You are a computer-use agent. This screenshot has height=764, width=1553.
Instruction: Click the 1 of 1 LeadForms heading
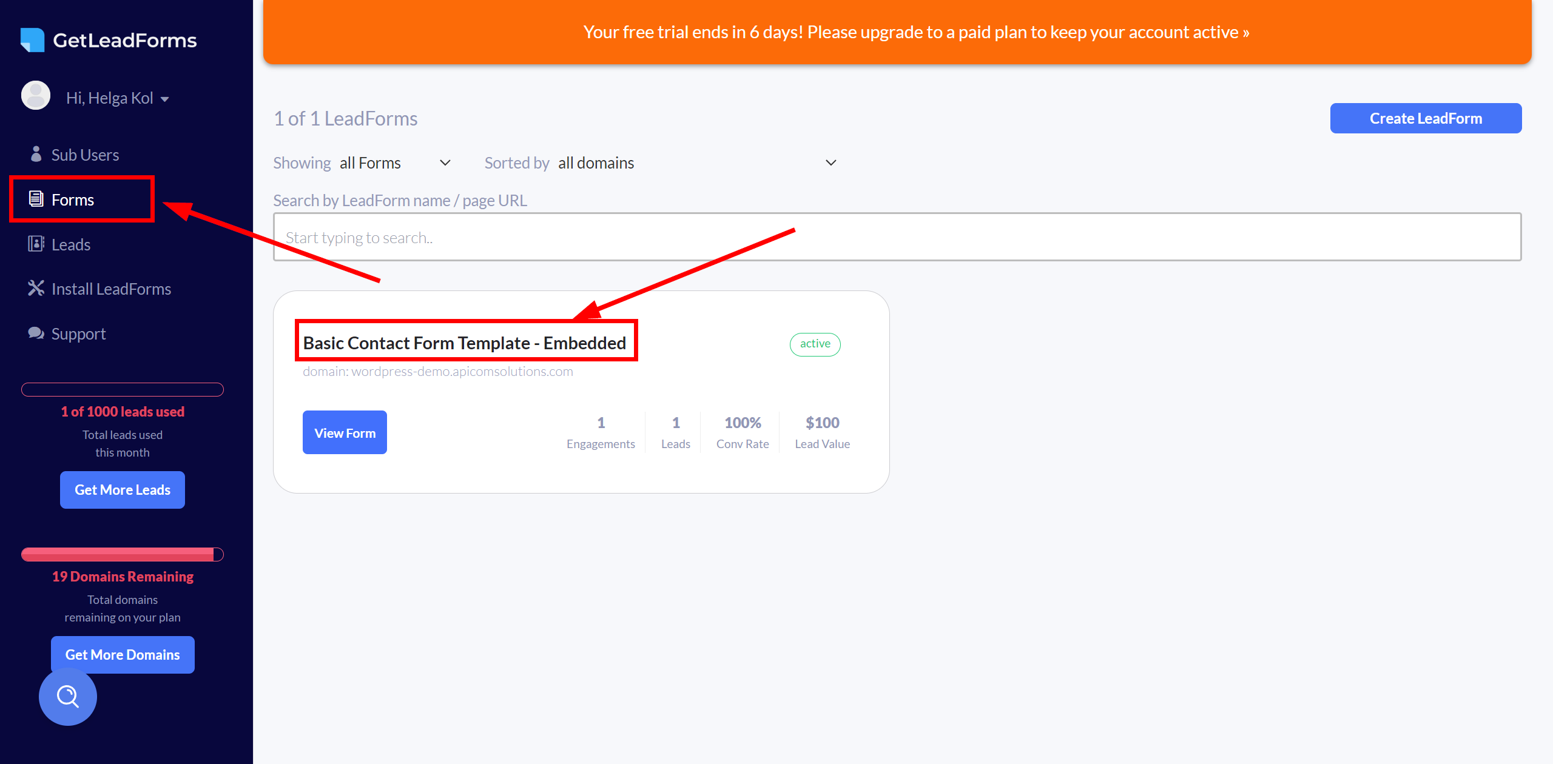[345, 118]
